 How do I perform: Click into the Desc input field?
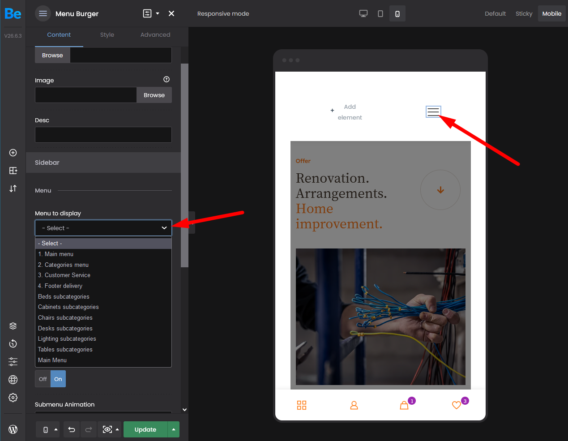tap(103, 135)
